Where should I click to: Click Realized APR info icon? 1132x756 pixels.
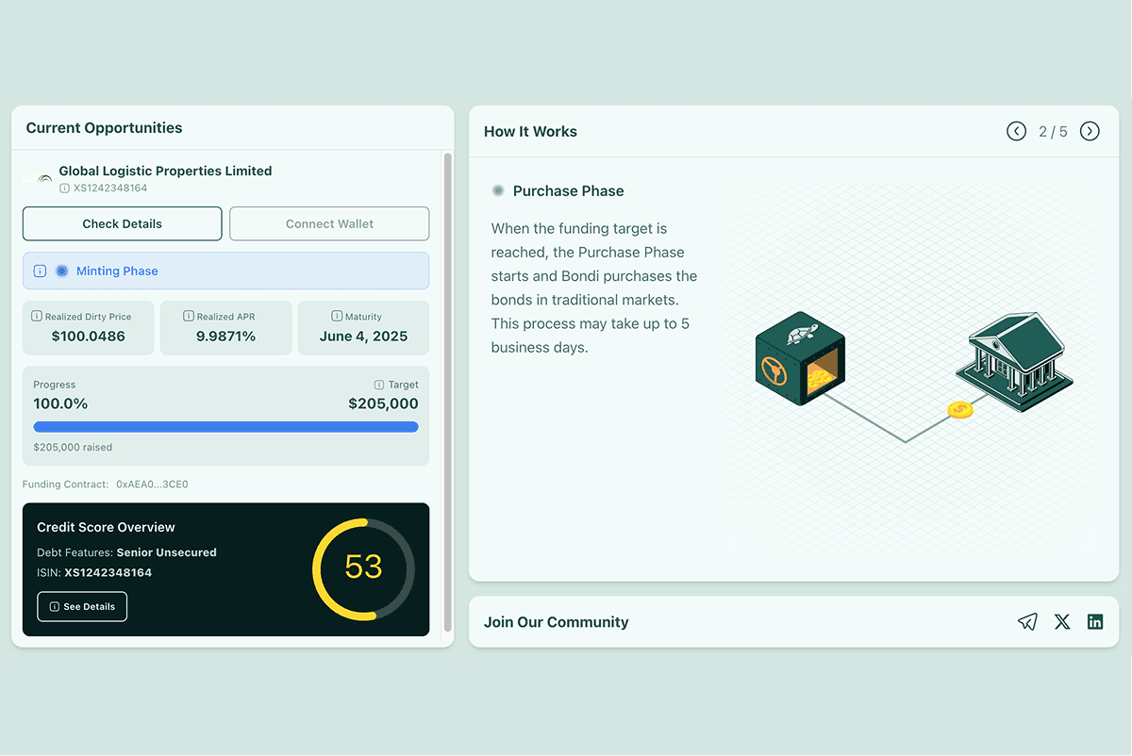(189, 317)
